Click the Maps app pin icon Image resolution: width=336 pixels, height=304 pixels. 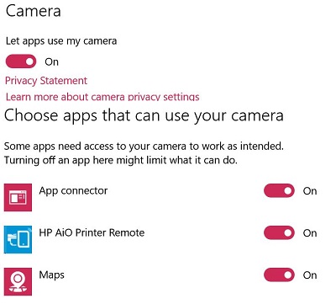18,281
